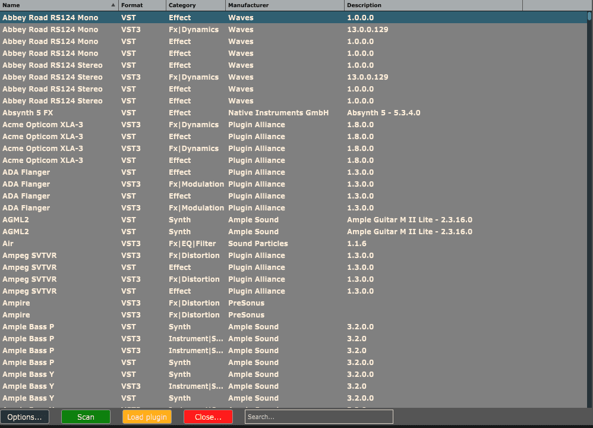This screenshot has height=428, width=593.
Task: Click the orange Load plugin button
Action: click(x=147, y=417)
